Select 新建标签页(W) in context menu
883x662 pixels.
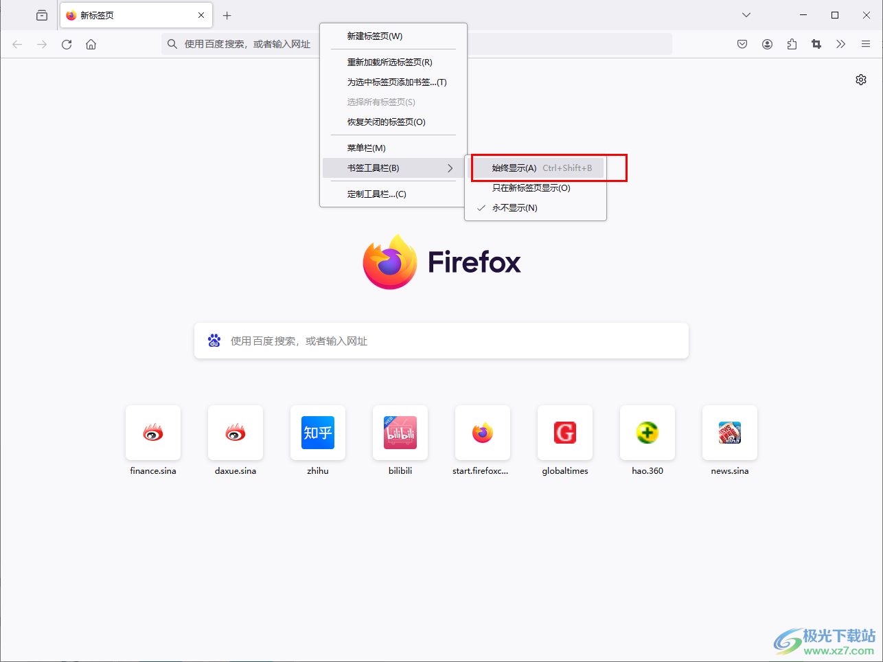(393, 36)
